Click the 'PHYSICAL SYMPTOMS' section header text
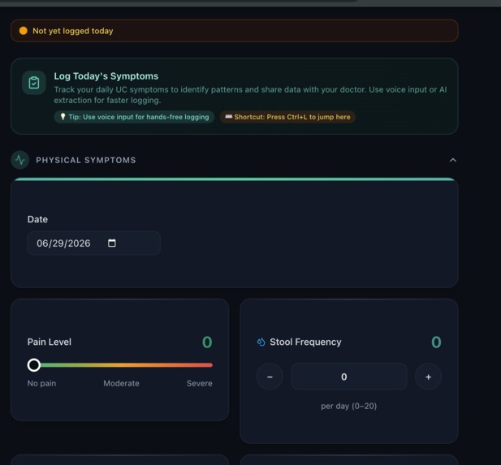501x465 pixels. 86,160
